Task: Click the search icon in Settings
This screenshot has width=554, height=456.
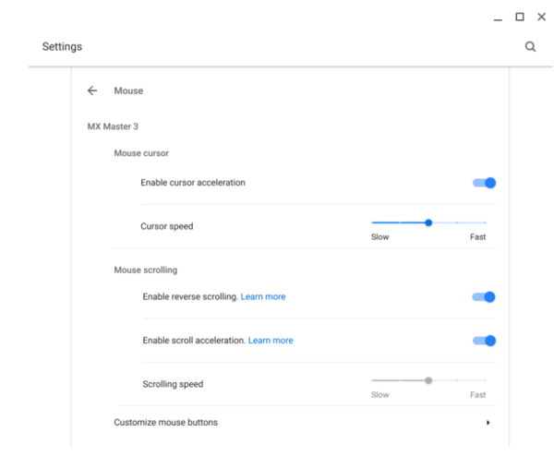Action: pos(530,46)
